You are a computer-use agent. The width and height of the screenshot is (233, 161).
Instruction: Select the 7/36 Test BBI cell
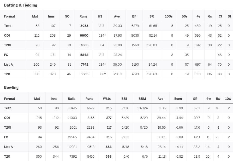(126, 108)
